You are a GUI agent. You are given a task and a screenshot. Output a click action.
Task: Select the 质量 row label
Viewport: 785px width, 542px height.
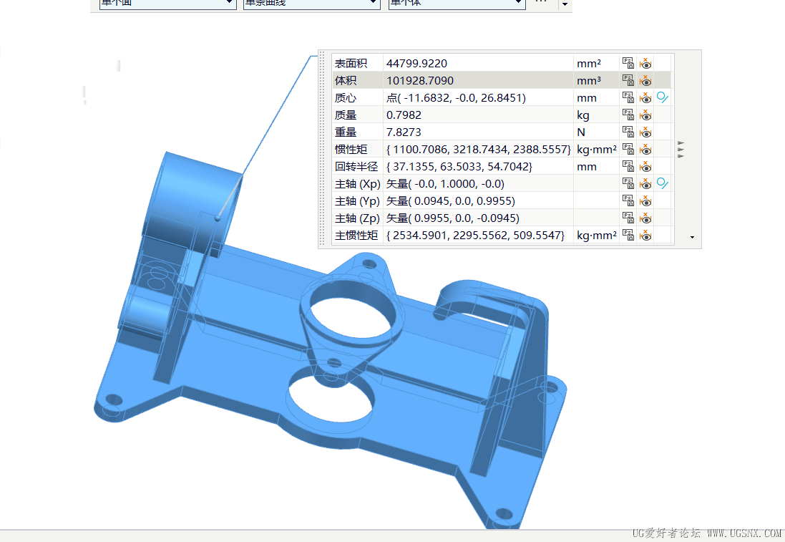[x=346, y=115]
